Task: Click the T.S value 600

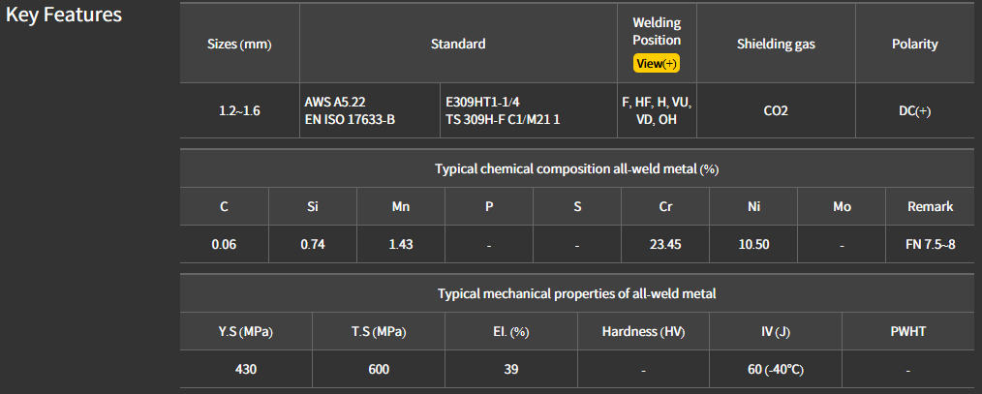Action: pyautogui.click(x=378, y=369)
